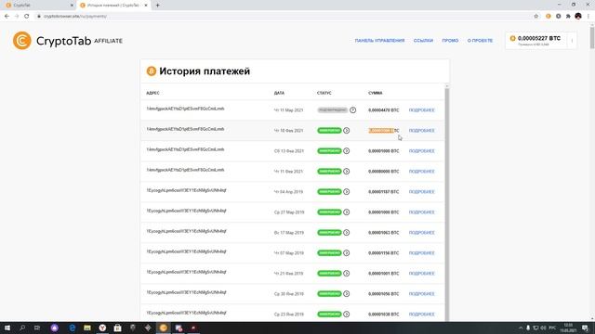Viewport: 595px width, 334px height.
Task: Click the CryptoTab Affiliate logo
Action: [x=68, y=41]
